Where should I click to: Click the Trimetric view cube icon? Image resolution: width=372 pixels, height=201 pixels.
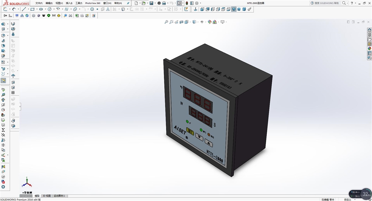click(239, 9)
